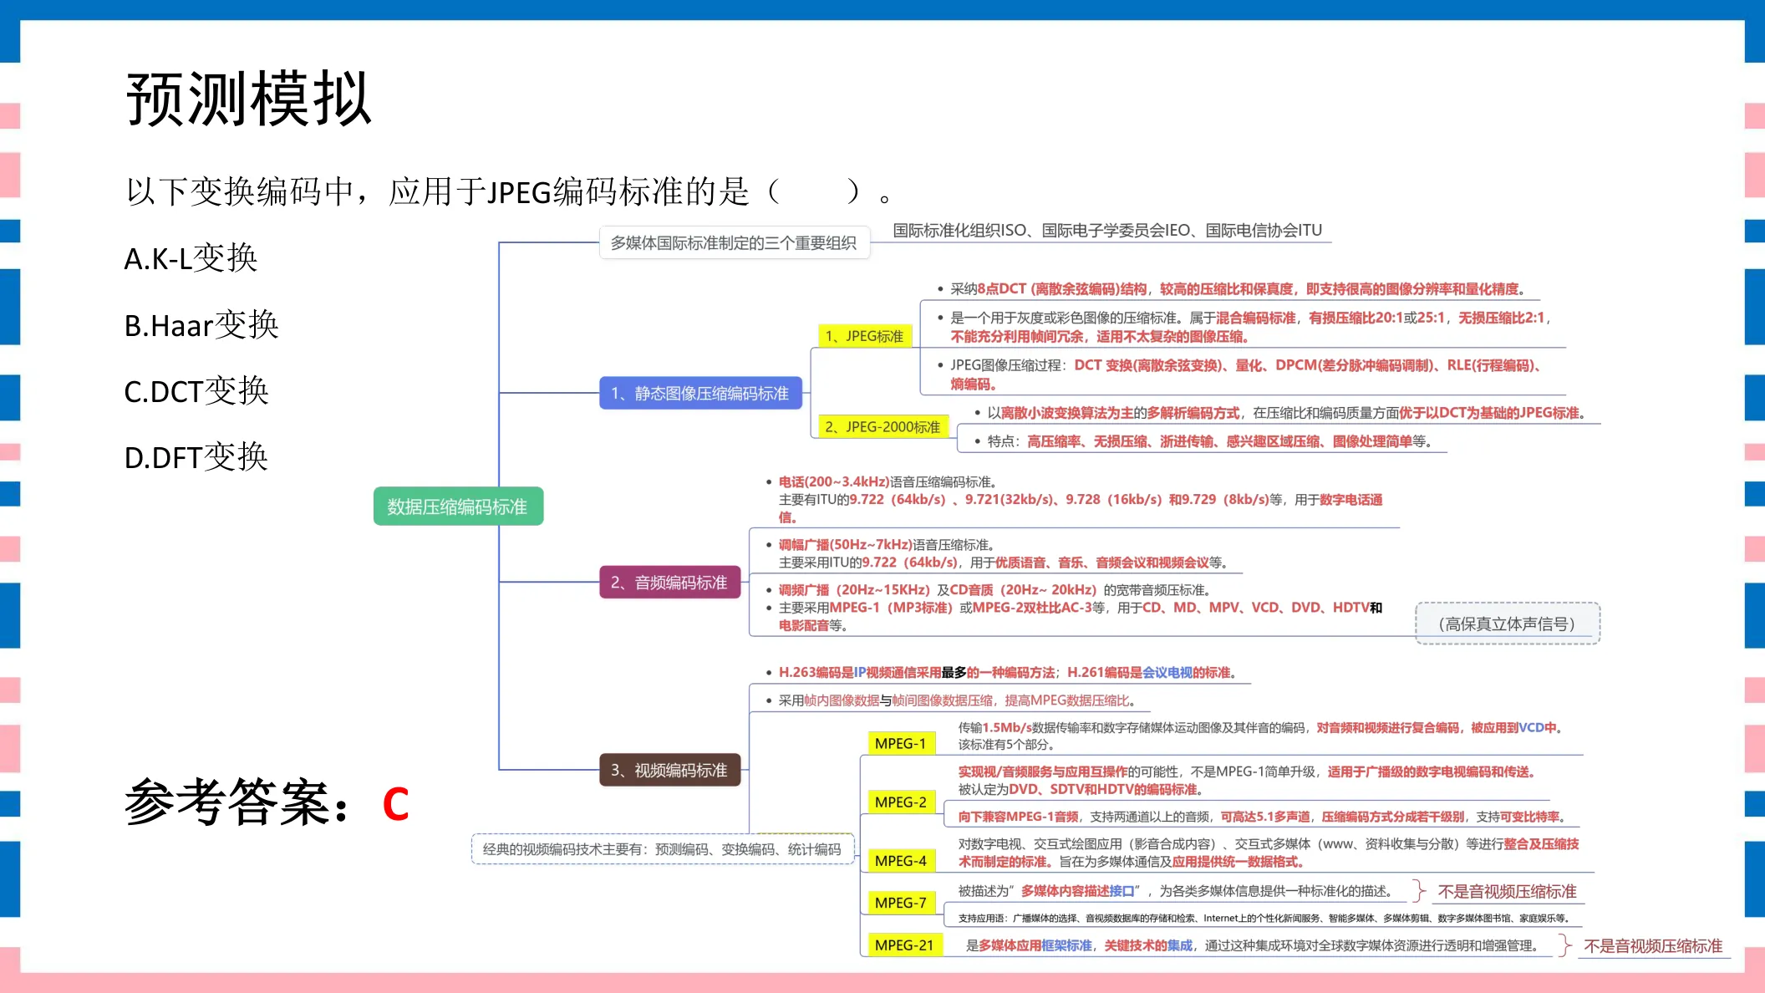Click the MPEG-21 label
1765x993 pixels.
(x=904, y=945)
